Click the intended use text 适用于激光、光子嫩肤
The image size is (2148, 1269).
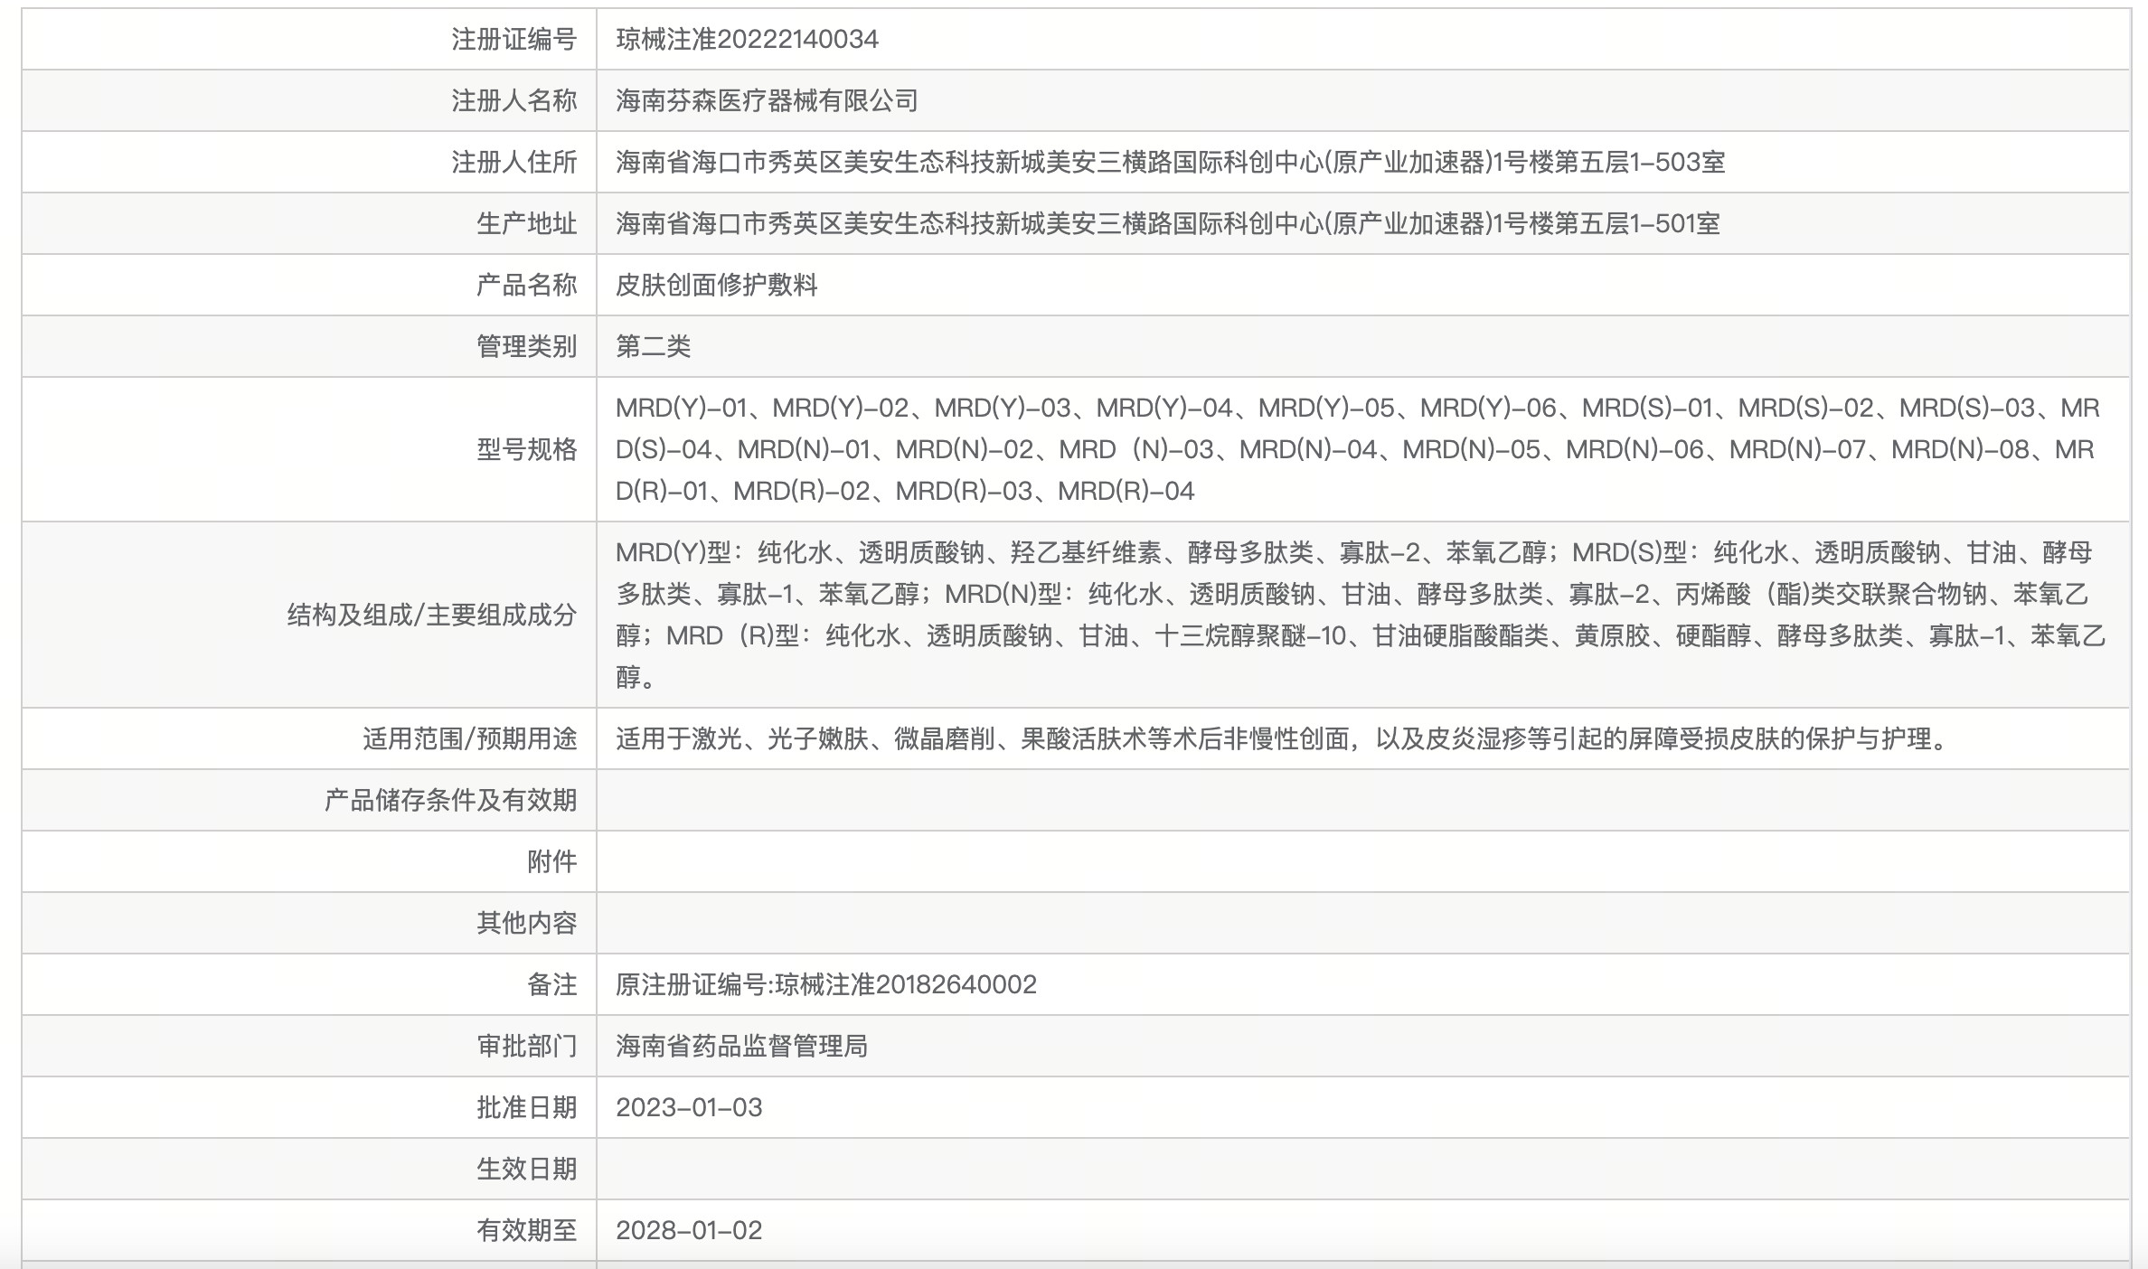pos(1283,738)
